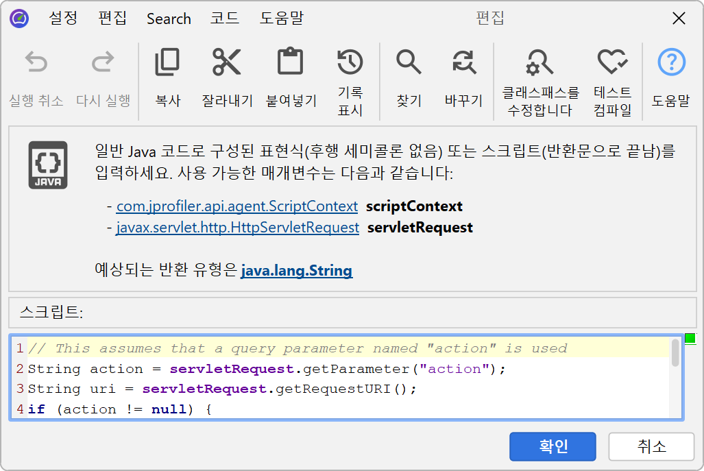Open replace with the 바꾸기 icon
704x471 pixels.
tap(463, 62)
